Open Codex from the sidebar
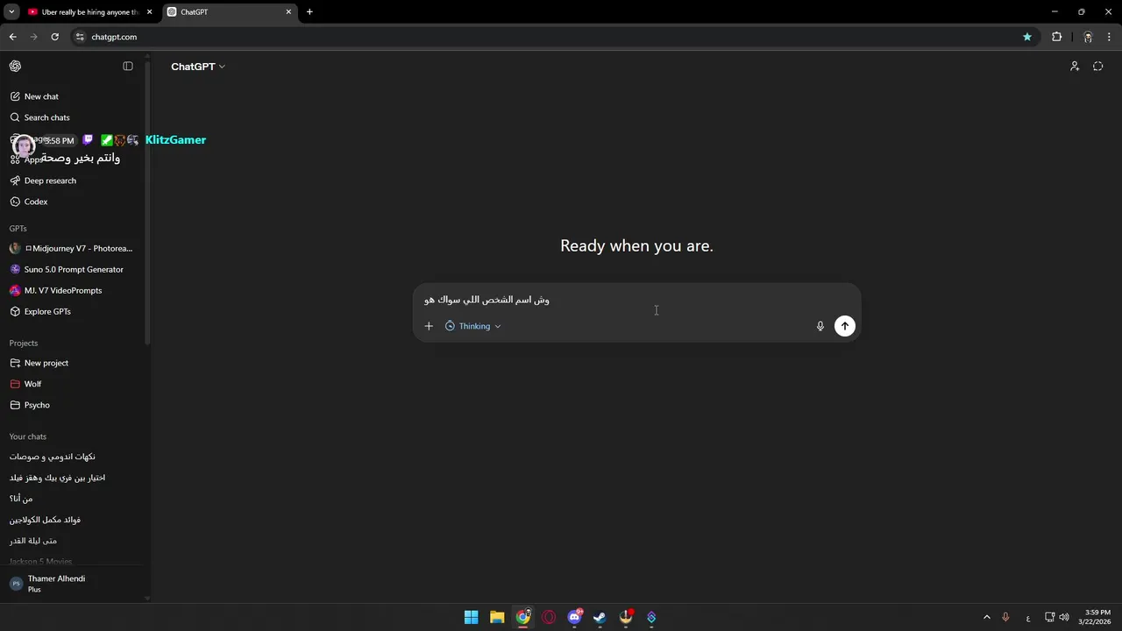This screenshot has width=1122, height=631. [x=74, y=202]
